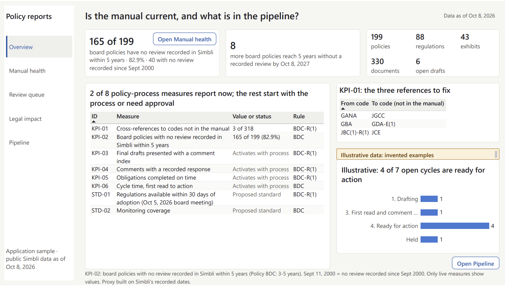Select the First read and comment bar
Image resolution: width=505 pixels, height=286 pixels.
pyautogui.click(x=429, y=212)
